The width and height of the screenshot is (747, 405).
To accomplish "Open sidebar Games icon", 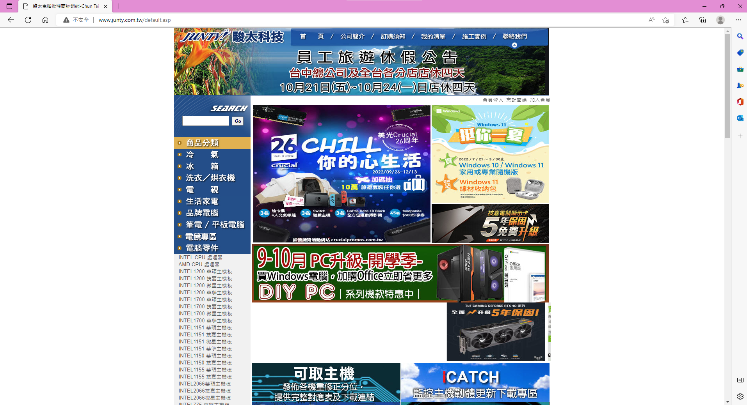I will pos(740,85).
